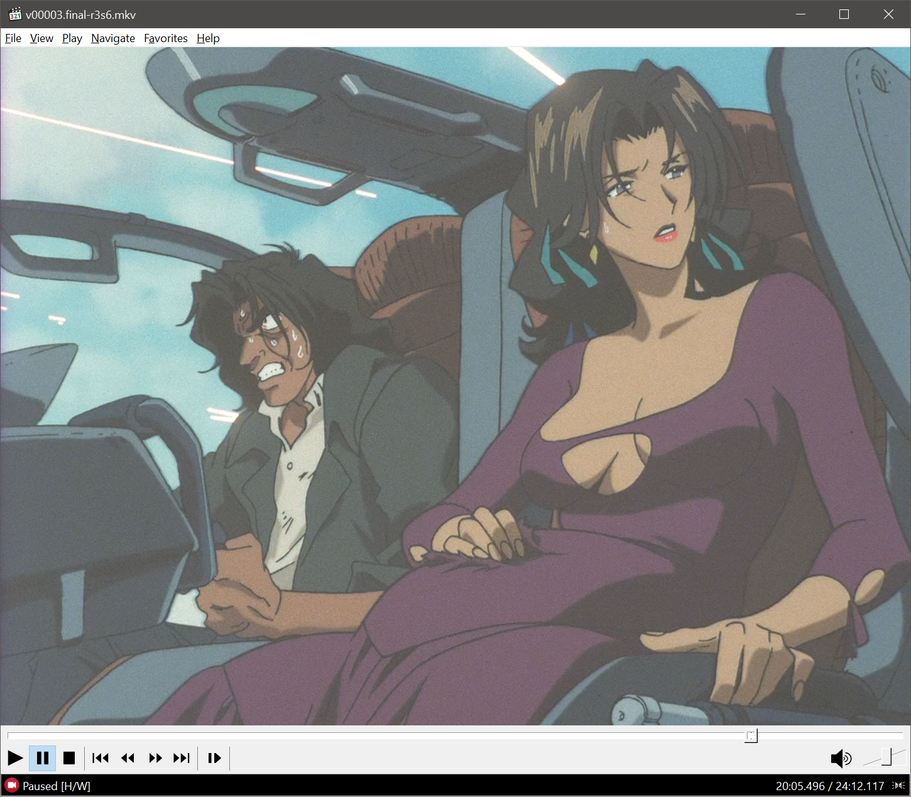Open the View menu
Image resolution: width=911 pixels, height=797 pixels.
pyautogui.click(x=41, y=38)
